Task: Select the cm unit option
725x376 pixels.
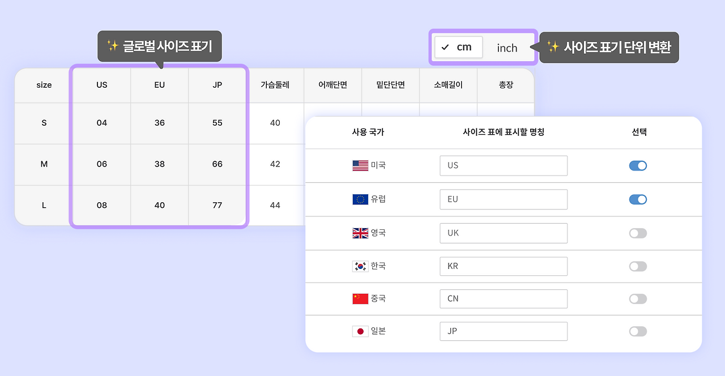Action: coord(458,48)
